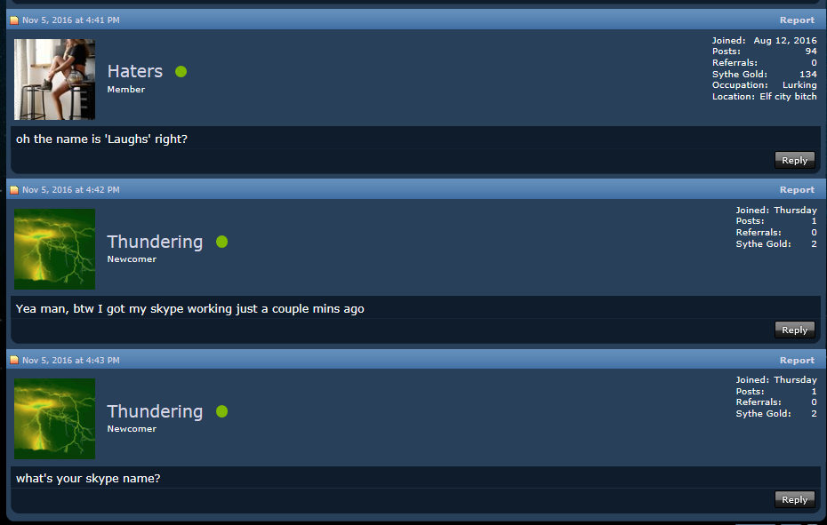Image resolution: width=827 pixels, height=525 pixels.
Task: Open Haters' profile avatar image
Action: point(55,79)
